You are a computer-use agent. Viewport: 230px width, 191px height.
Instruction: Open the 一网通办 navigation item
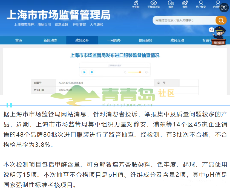114,40
